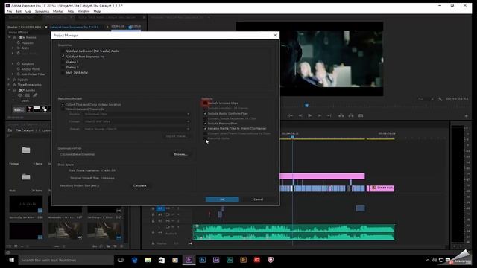
Task: Open After Effects from the taskbar
Action: [216, 260]
